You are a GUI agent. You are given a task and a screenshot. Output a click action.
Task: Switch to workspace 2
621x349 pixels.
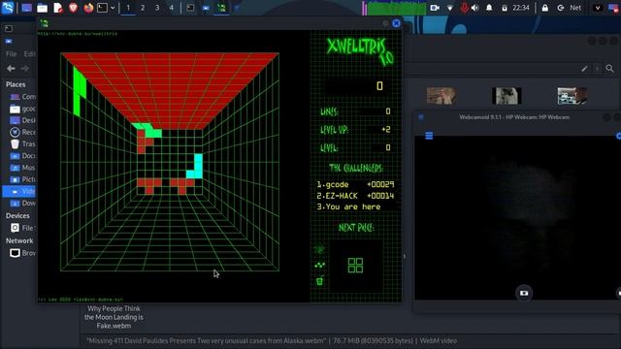[x=143, y=8]
